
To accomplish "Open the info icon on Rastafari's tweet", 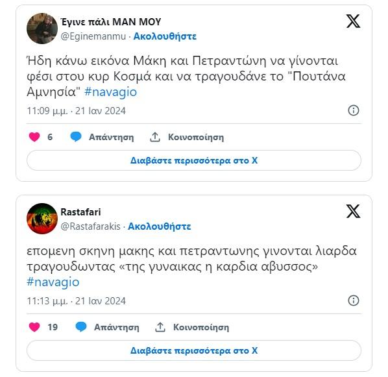I will click(354, 300).
